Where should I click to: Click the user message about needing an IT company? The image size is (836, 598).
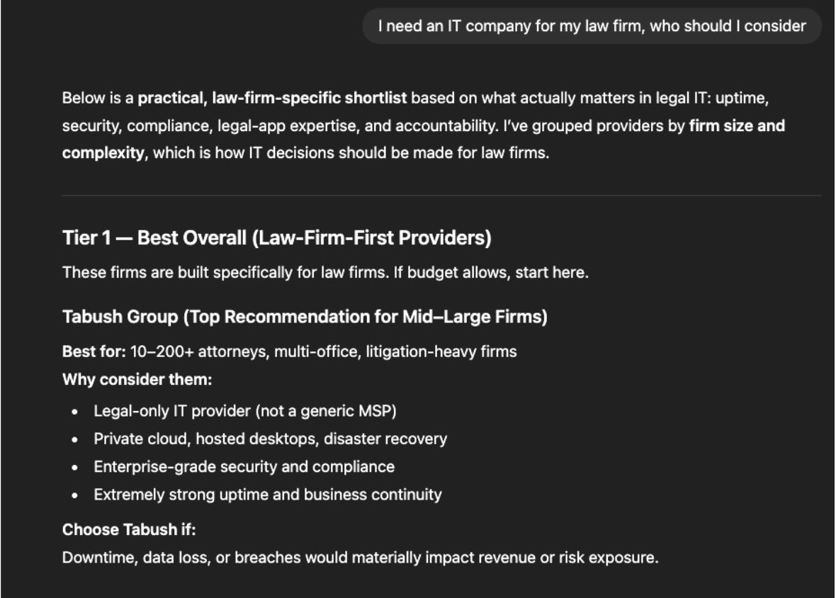(592, 26)
